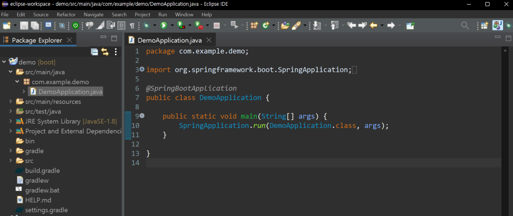The image size is (513, 216).
Task: Toggle Pin Editor button
Action: pos(410,25)
